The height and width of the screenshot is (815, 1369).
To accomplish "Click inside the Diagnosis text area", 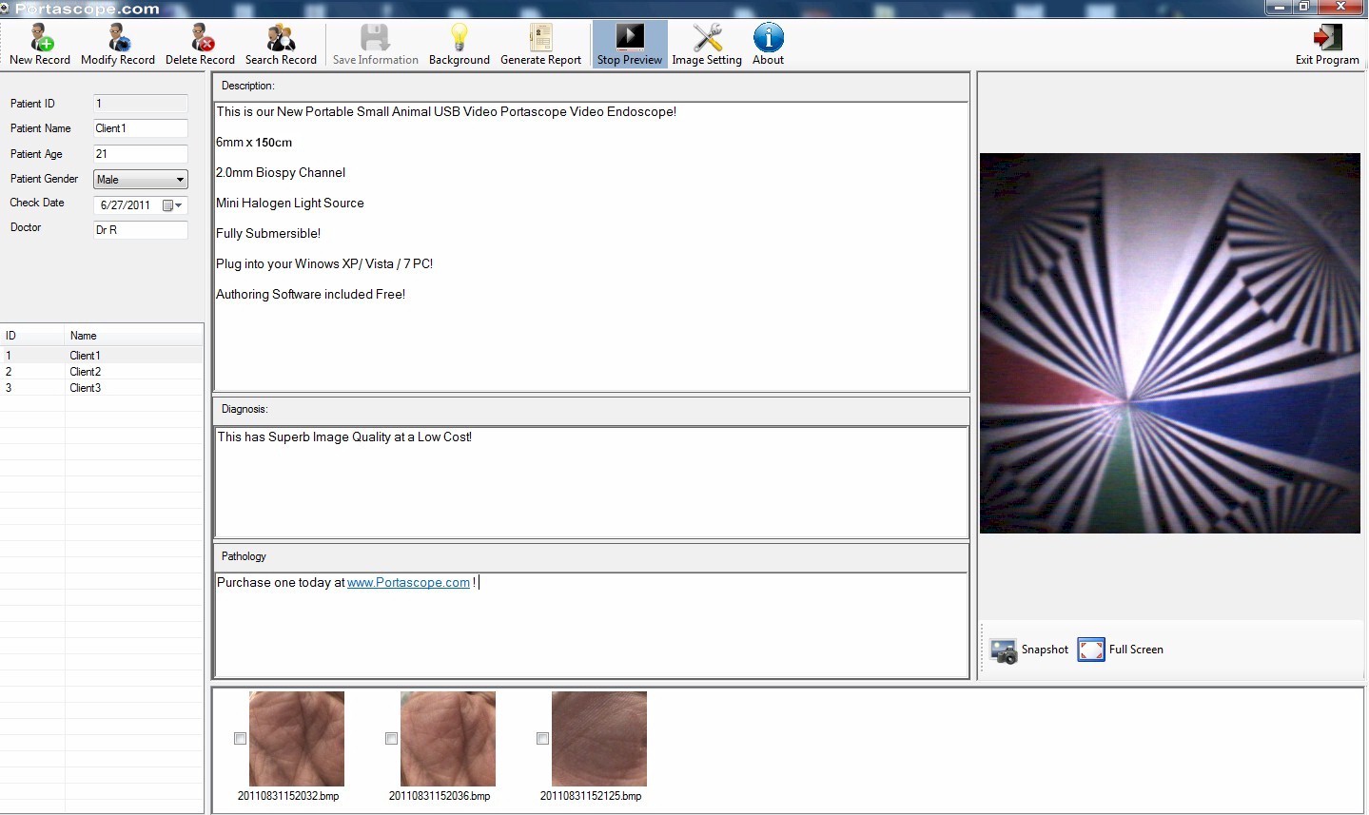I will (x=591, y=482).
